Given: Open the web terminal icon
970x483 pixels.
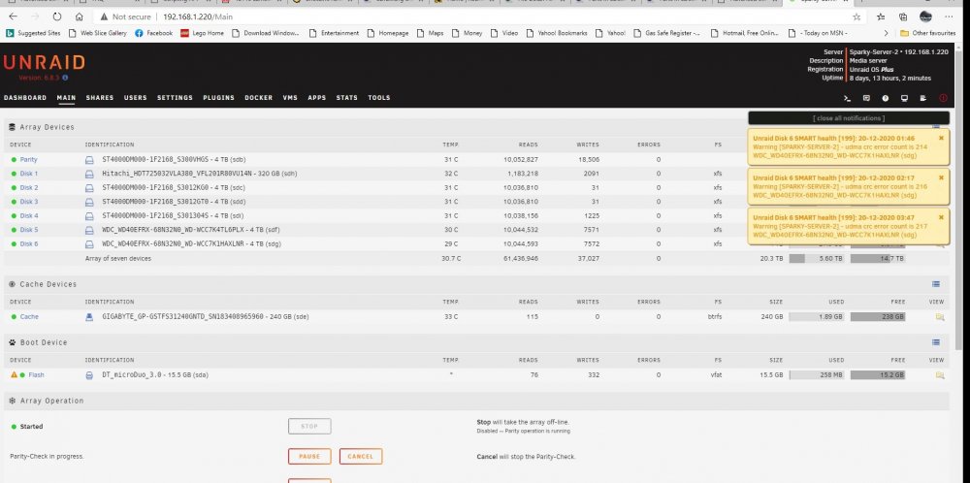Looking at the screenshot, I should tap(848, 98).
